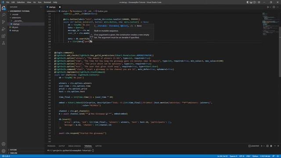Click the notifications bell in status bar
Viewport: 281px width, 158px height.
(277, 156)
